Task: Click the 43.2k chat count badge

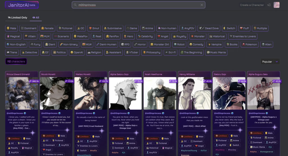Action: (277, 81)
